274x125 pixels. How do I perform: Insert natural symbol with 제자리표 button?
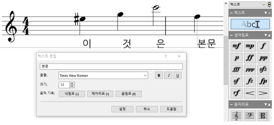(100, 94)
